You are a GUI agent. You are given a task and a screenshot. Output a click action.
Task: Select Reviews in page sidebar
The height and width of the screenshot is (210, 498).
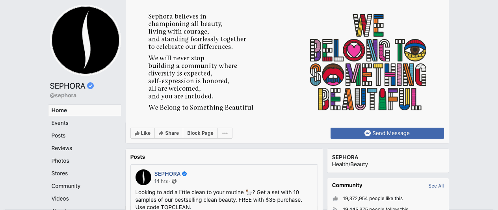62,148
